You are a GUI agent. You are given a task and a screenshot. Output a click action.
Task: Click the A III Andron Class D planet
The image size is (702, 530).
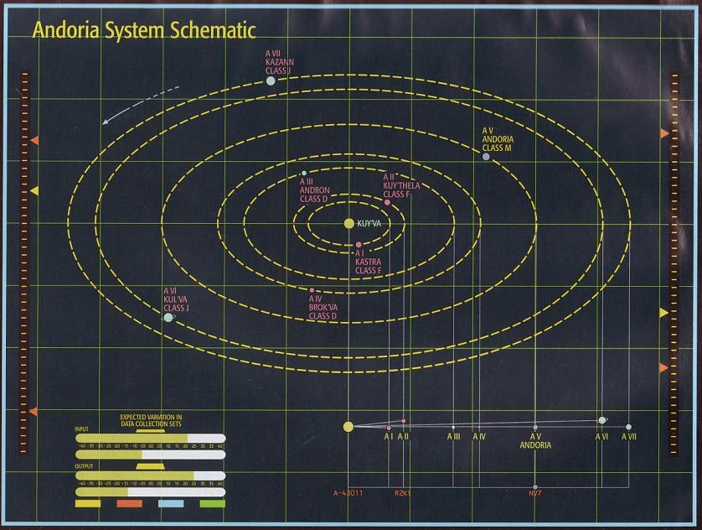click(304, 172)
